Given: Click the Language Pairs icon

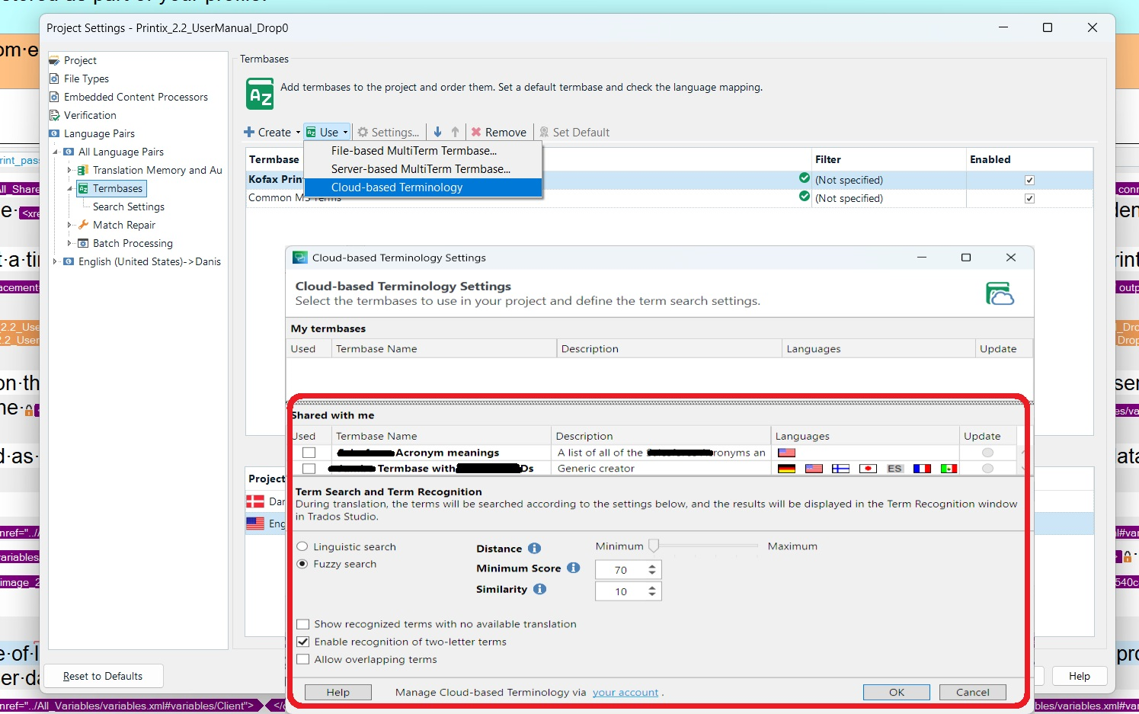Looking at the screenshot, I should click(x=54, y=133).
